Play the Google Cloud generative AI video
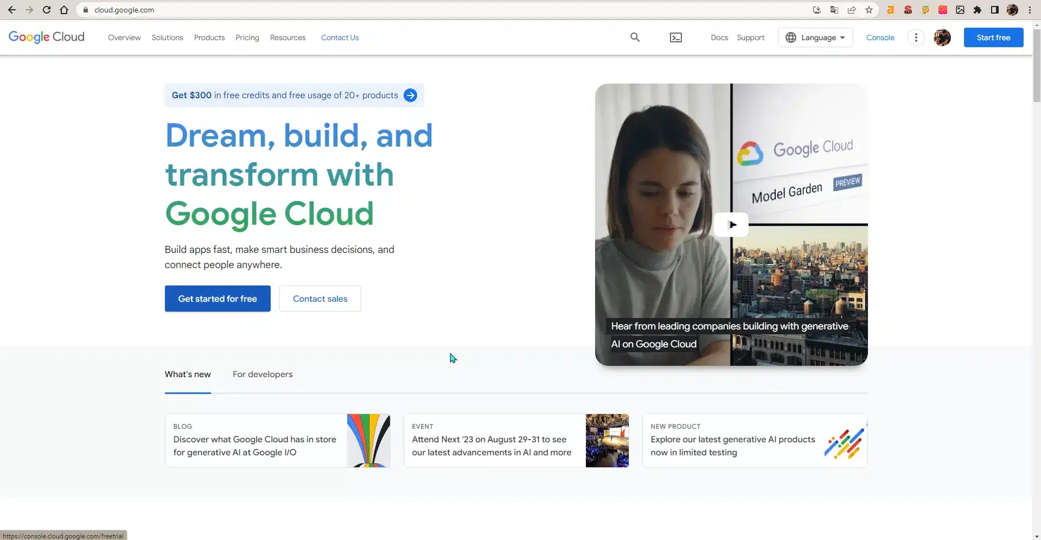The height and width of the screenshot is (540, 1041). coord(731,225)
